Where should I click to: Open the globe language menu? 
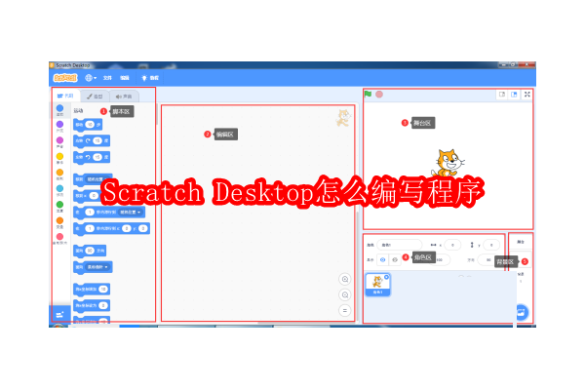(91, 78)
